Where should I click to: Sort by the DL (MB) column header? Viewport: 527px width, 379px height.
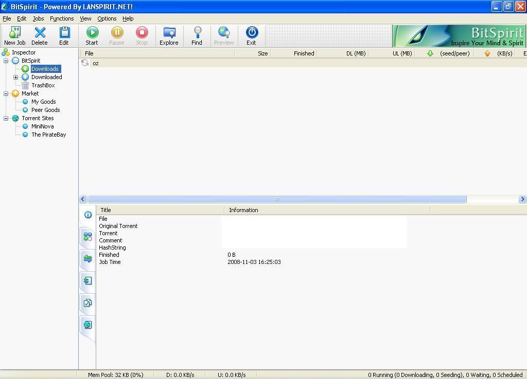[x=342, y=53]
